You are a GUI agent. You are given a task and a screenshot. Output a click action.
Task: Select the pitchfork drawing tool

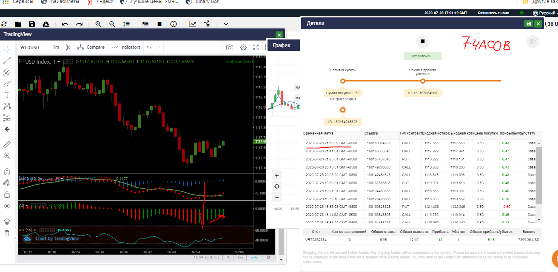coord(7,72)
